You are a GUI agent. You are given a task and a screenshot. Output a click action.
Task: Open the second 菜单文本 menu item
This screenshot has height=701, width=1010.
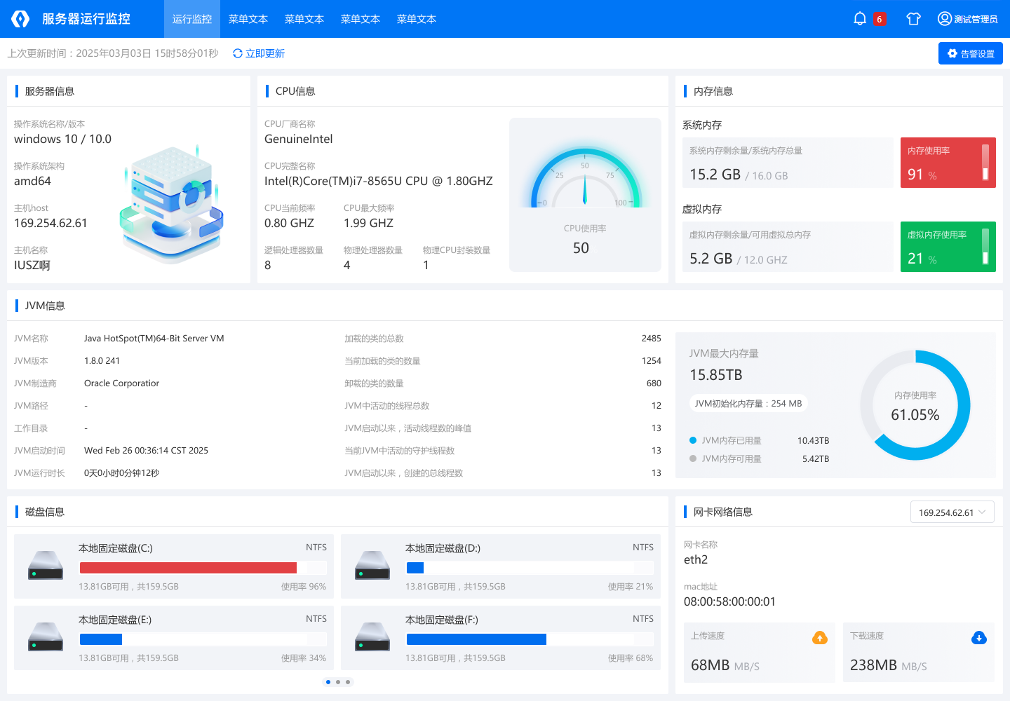[304, 19]
